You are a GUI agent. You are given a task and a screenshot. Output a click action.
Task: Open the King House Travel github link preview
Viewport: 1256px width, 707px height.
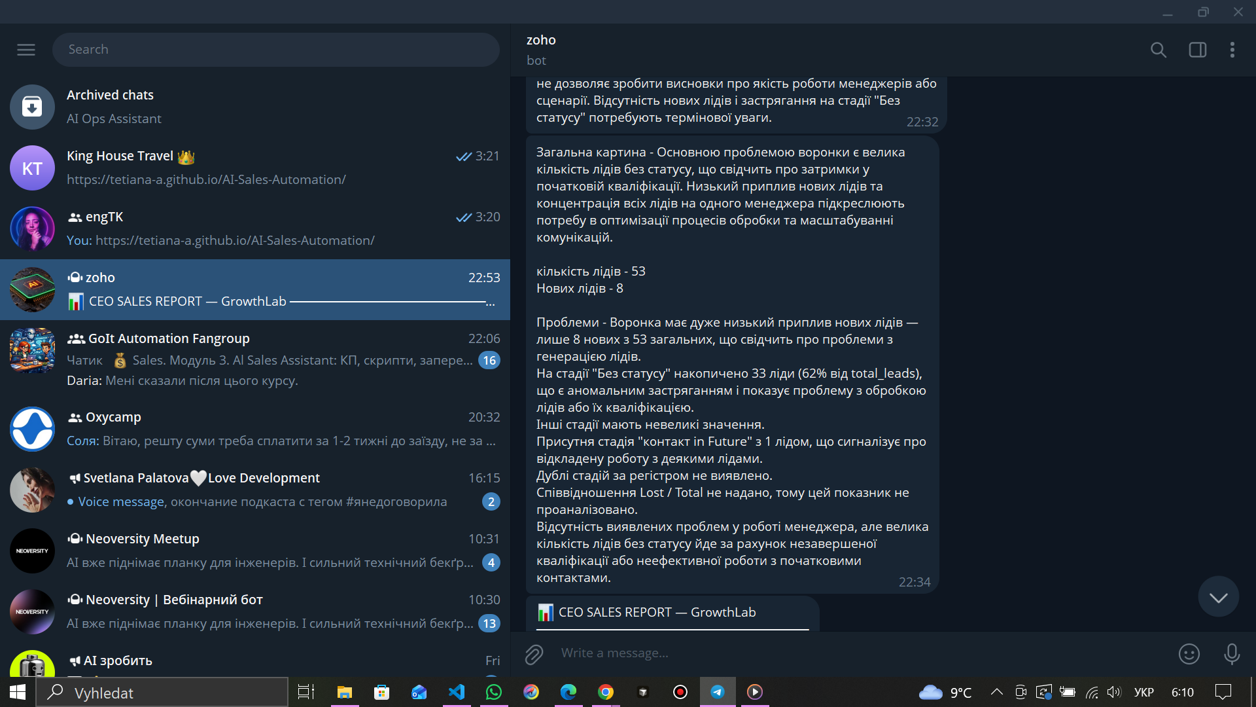pyautogui.click(x=206, y=179)
